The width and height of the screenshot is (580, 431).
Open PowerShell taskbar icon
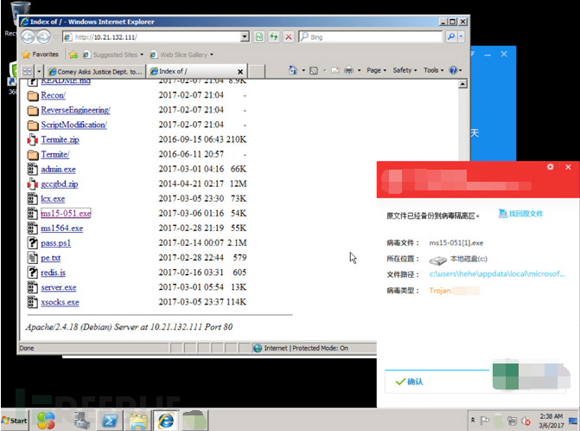point(110,421)
